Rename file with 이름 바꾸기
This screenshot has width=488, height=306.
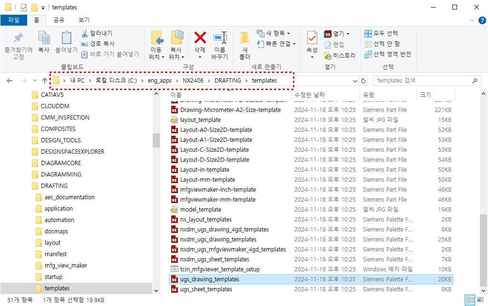[220, 46]
